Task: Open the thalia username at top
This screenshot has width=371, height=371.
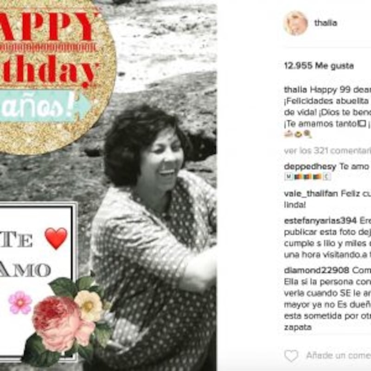Action: (326, 23)
